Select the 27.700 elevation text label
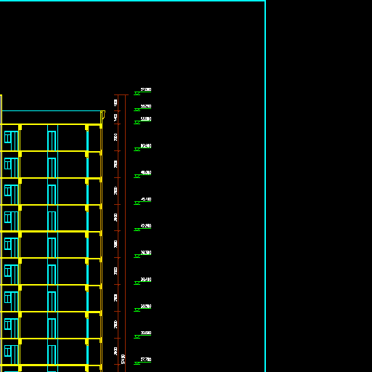372x372 pixels. (x=146, y=360)
